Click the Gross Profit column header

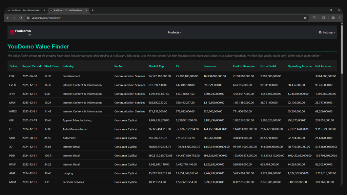pyautogui.click(x=268, y=66)
